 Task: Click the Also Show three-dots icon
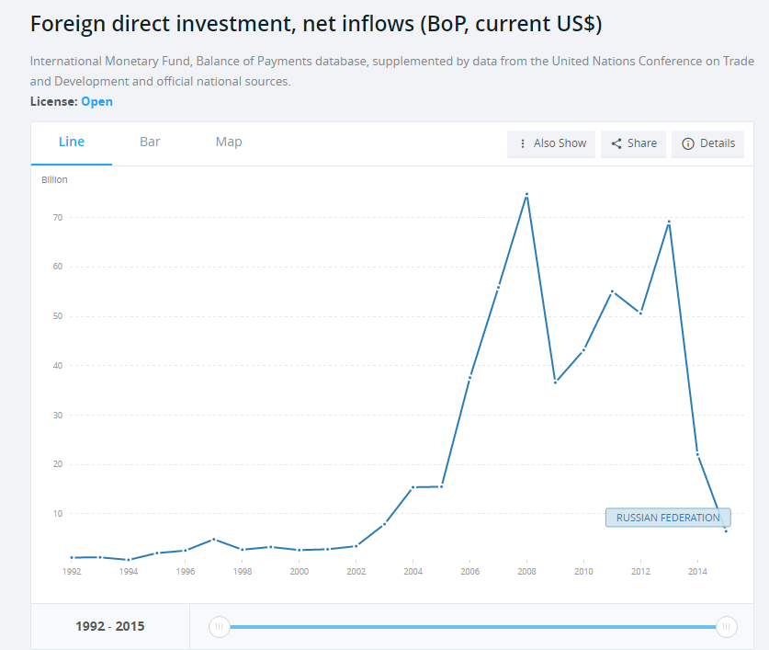(523, 143)
